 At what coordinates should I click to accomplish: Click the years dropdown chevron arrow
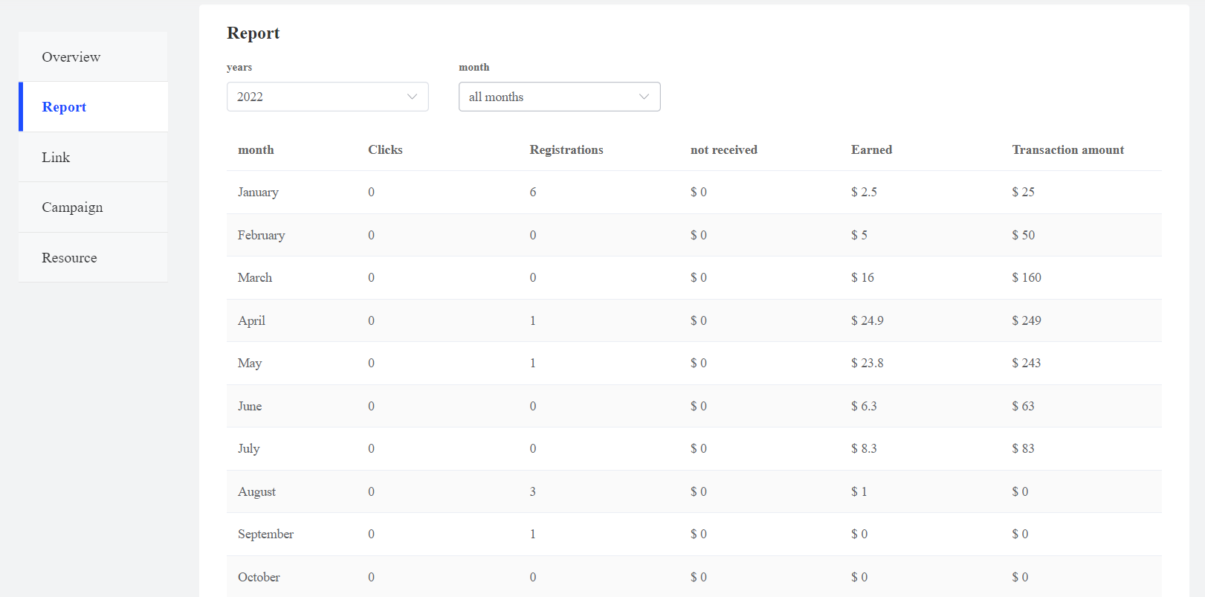[x=412, y=97]
